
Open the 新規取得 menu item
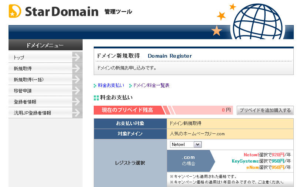[x=46, y=68]
